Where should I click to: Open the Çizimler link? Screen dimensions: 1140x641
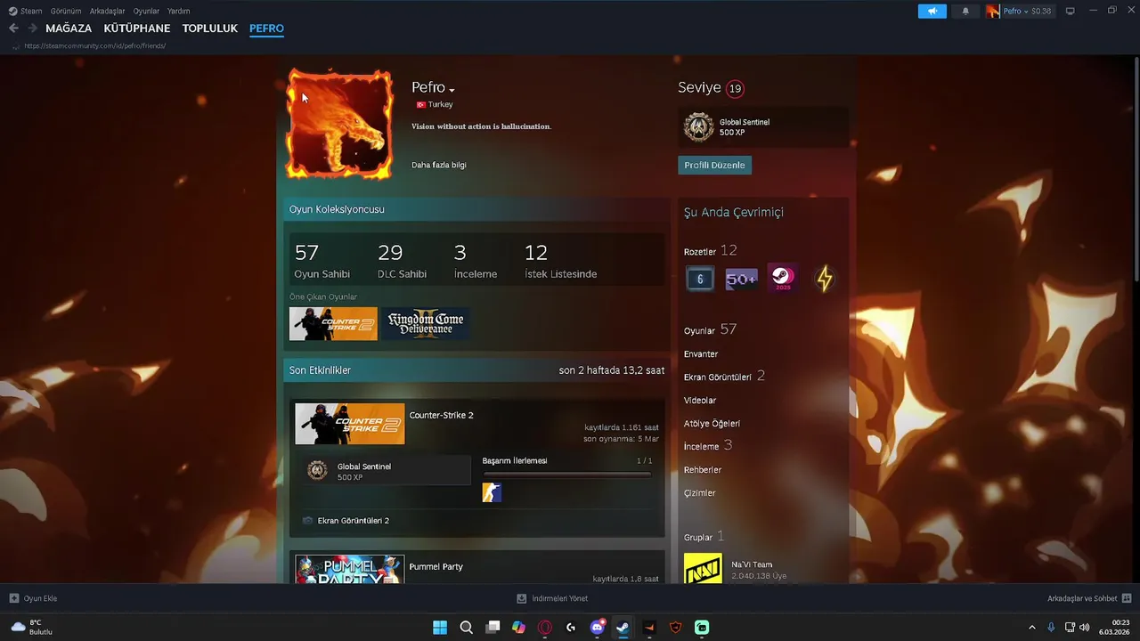[x=700, y=493]
